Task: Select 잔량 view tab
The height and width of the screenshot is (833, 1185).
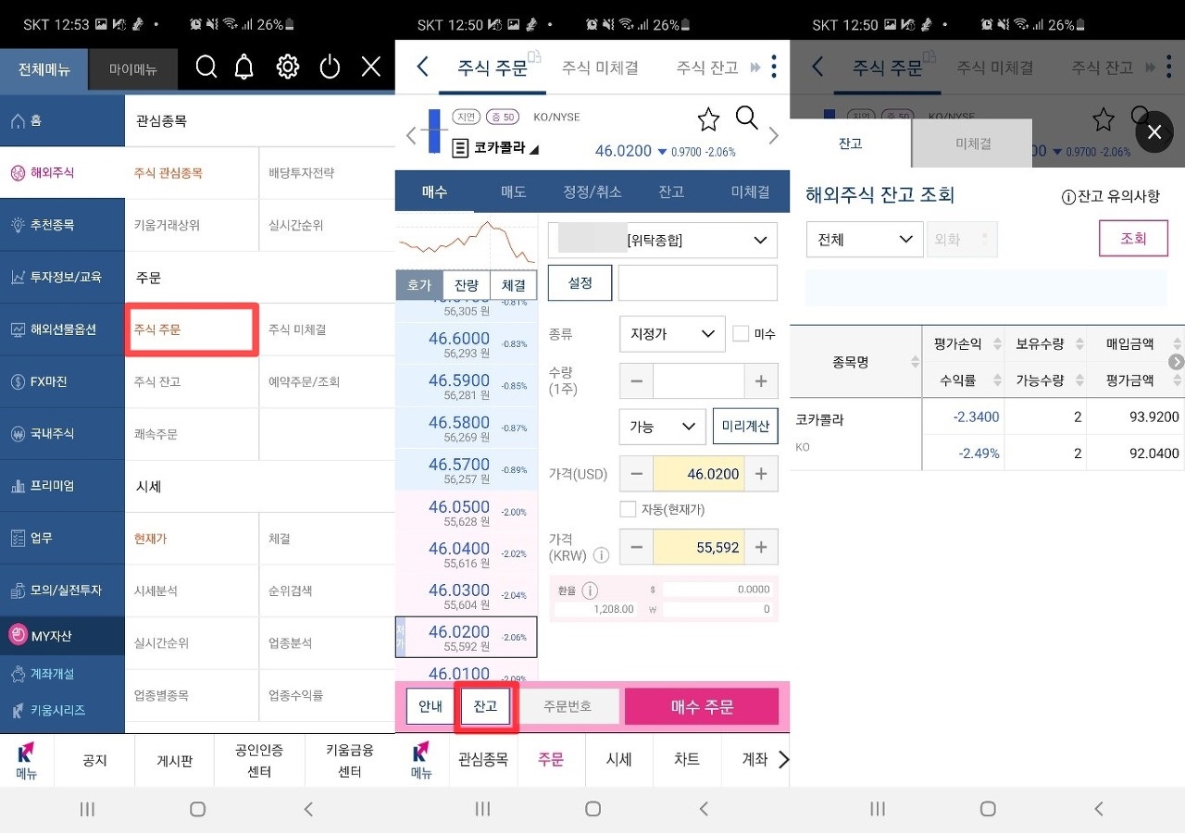Action: point(467,285)
